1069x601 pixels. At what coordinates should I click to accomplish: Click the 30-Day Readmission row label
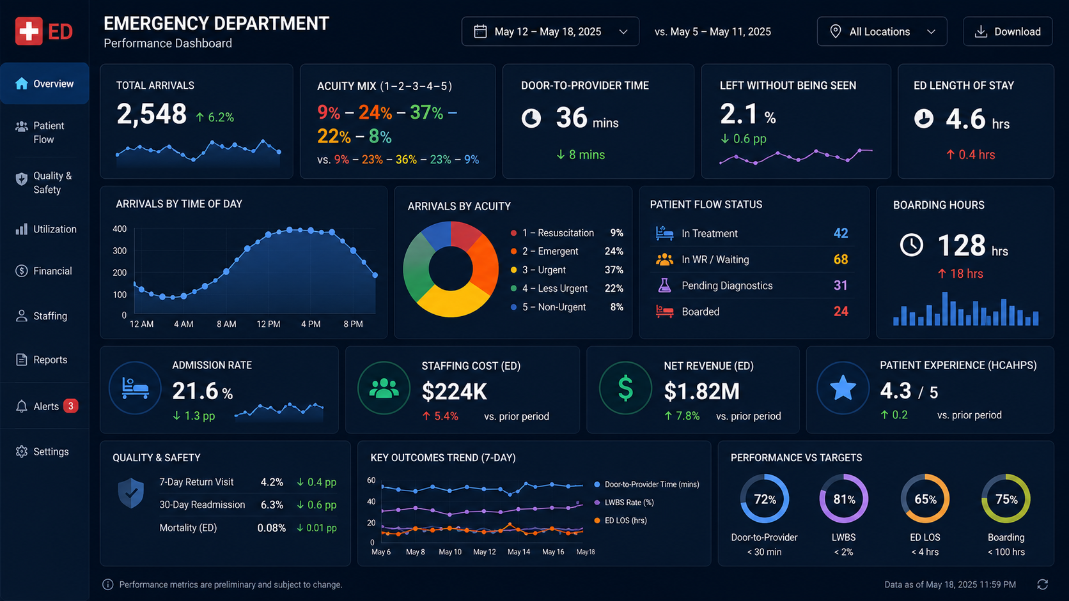click(202, 505)
